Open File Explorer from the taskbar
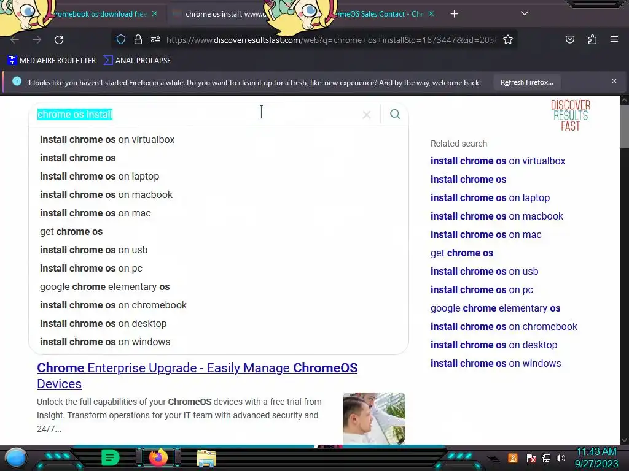 tap(206, 458)
